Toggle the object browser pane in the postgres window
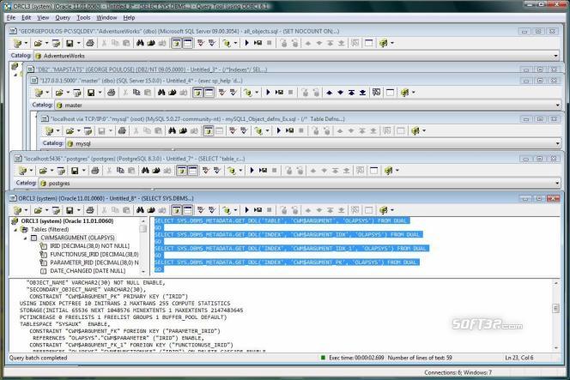 click(x=181, y=170)
